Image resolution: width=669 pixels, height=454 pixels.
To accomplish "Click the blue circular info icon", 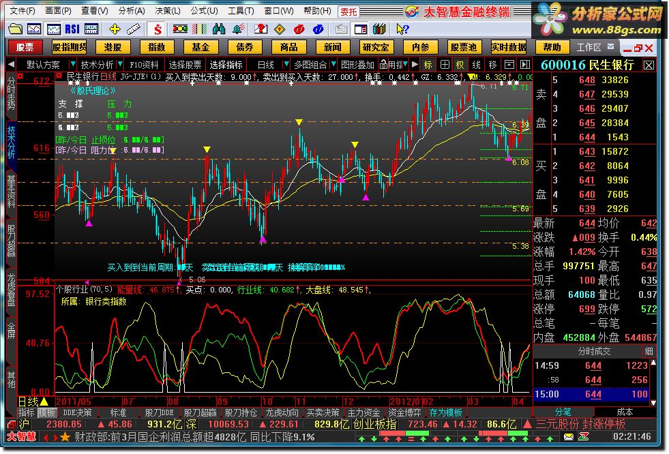I will [318, 29].
